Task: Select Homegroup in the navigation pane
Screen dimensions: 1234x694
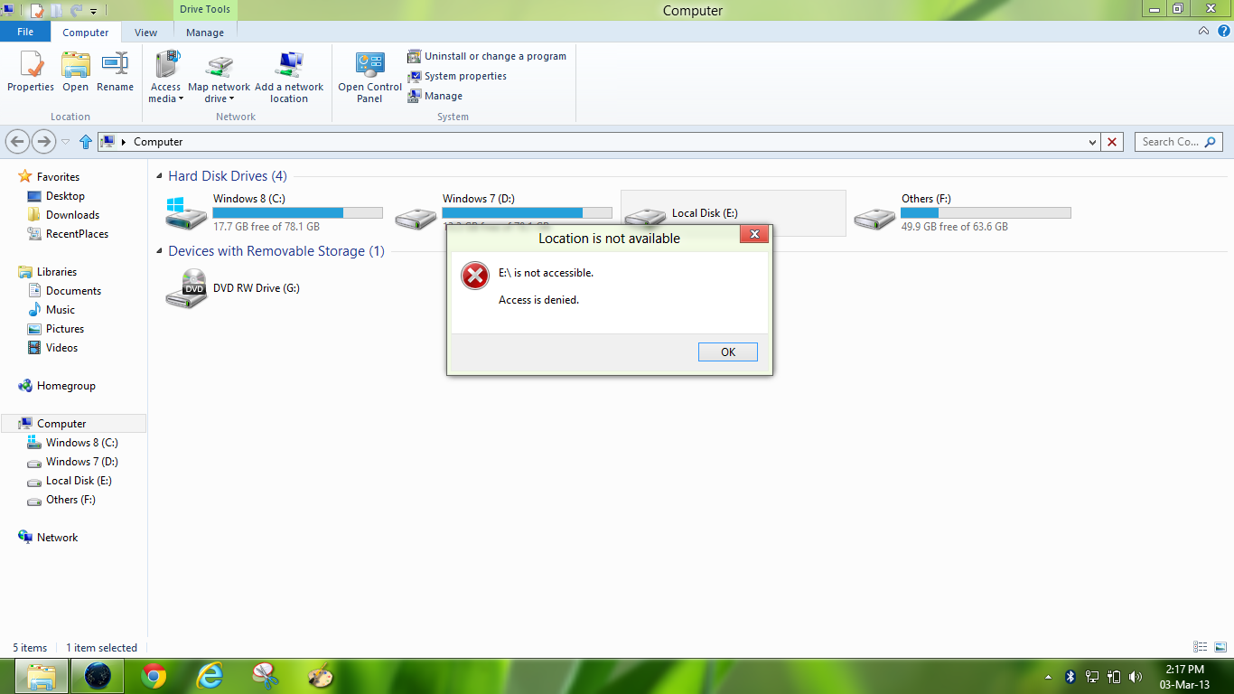Action: (66, 386)
